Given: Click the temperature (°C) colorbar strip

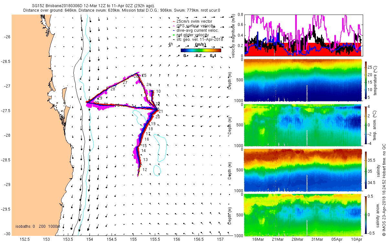Looking at the screenshot, I should pos(366,80).
